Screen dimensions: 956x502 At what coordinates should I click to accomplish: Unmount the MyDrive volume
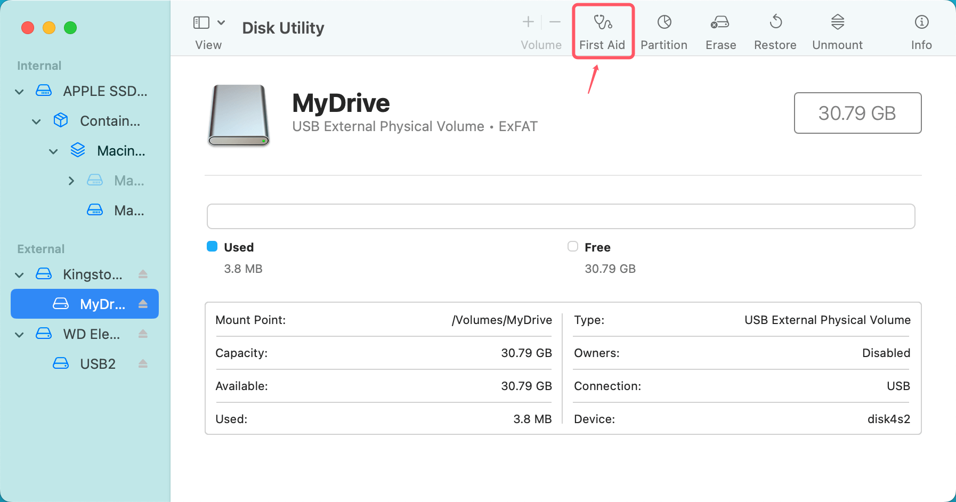(x=837, y=31)
